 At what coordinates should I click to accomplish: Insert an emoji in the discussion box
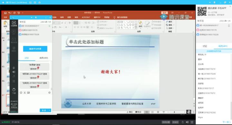[21, 92]
